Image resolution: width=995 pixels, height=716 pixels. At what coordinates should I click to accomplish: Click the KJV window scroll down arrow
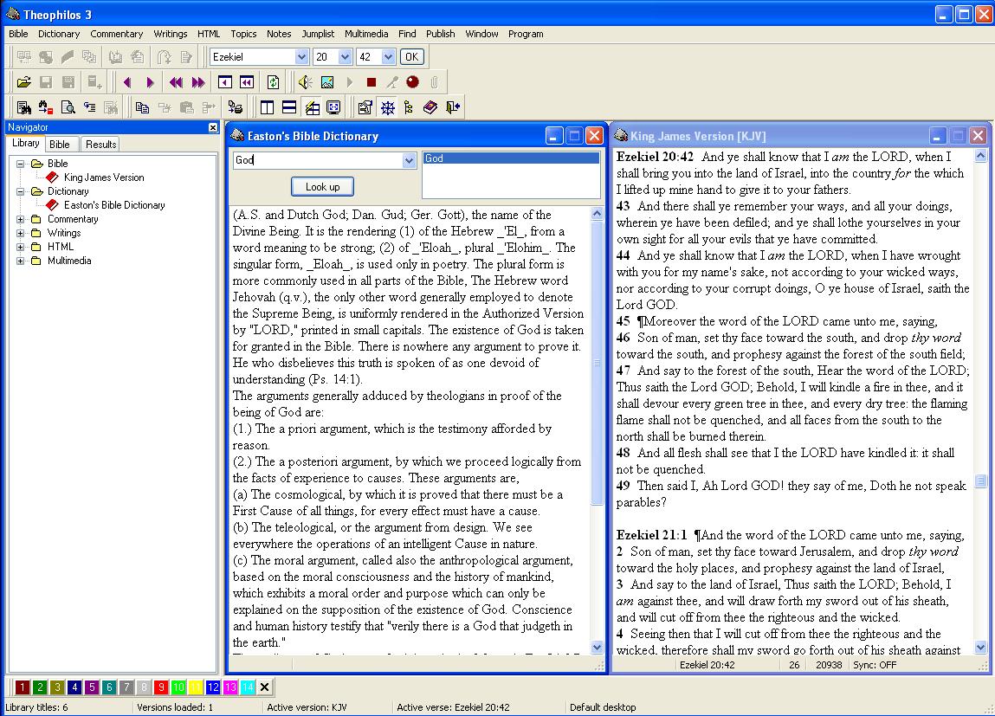tap(980, 648)
